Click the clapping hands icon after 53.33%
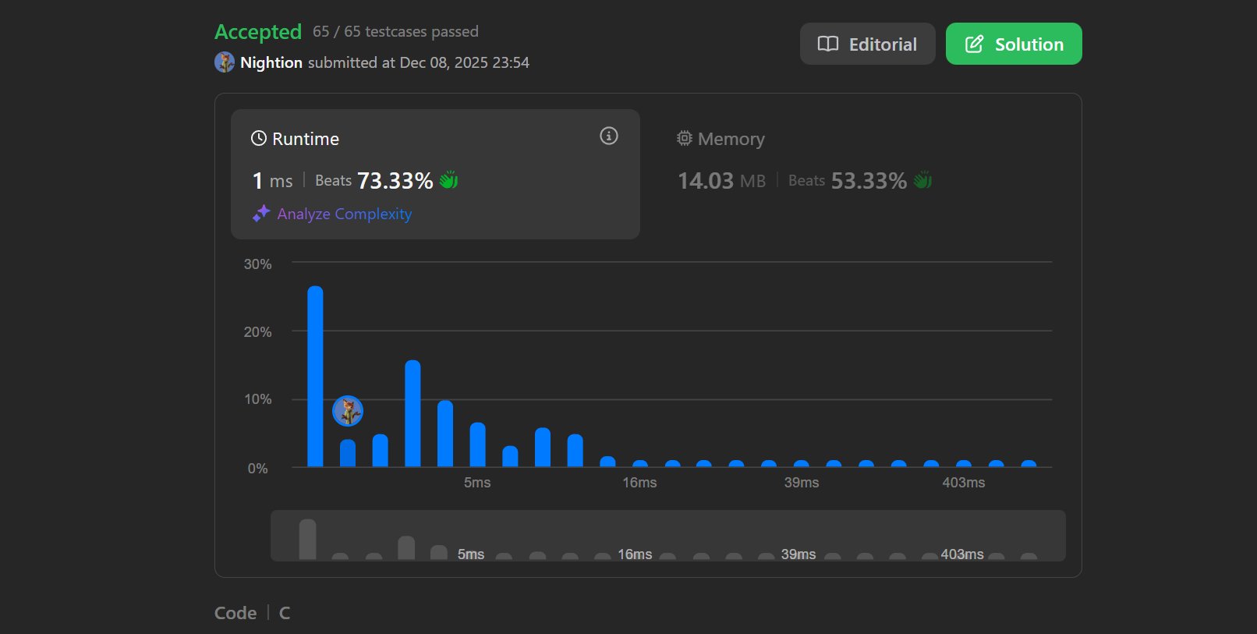This screenshot has width=1257, height=634. (x=922, y=180)
